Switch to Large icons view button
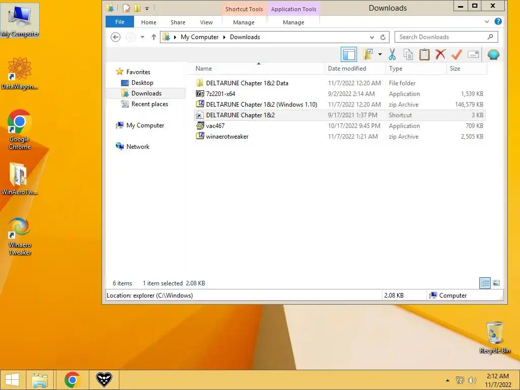Image resolution: width=520 pixels, height=390 pixels. [496, 283]
